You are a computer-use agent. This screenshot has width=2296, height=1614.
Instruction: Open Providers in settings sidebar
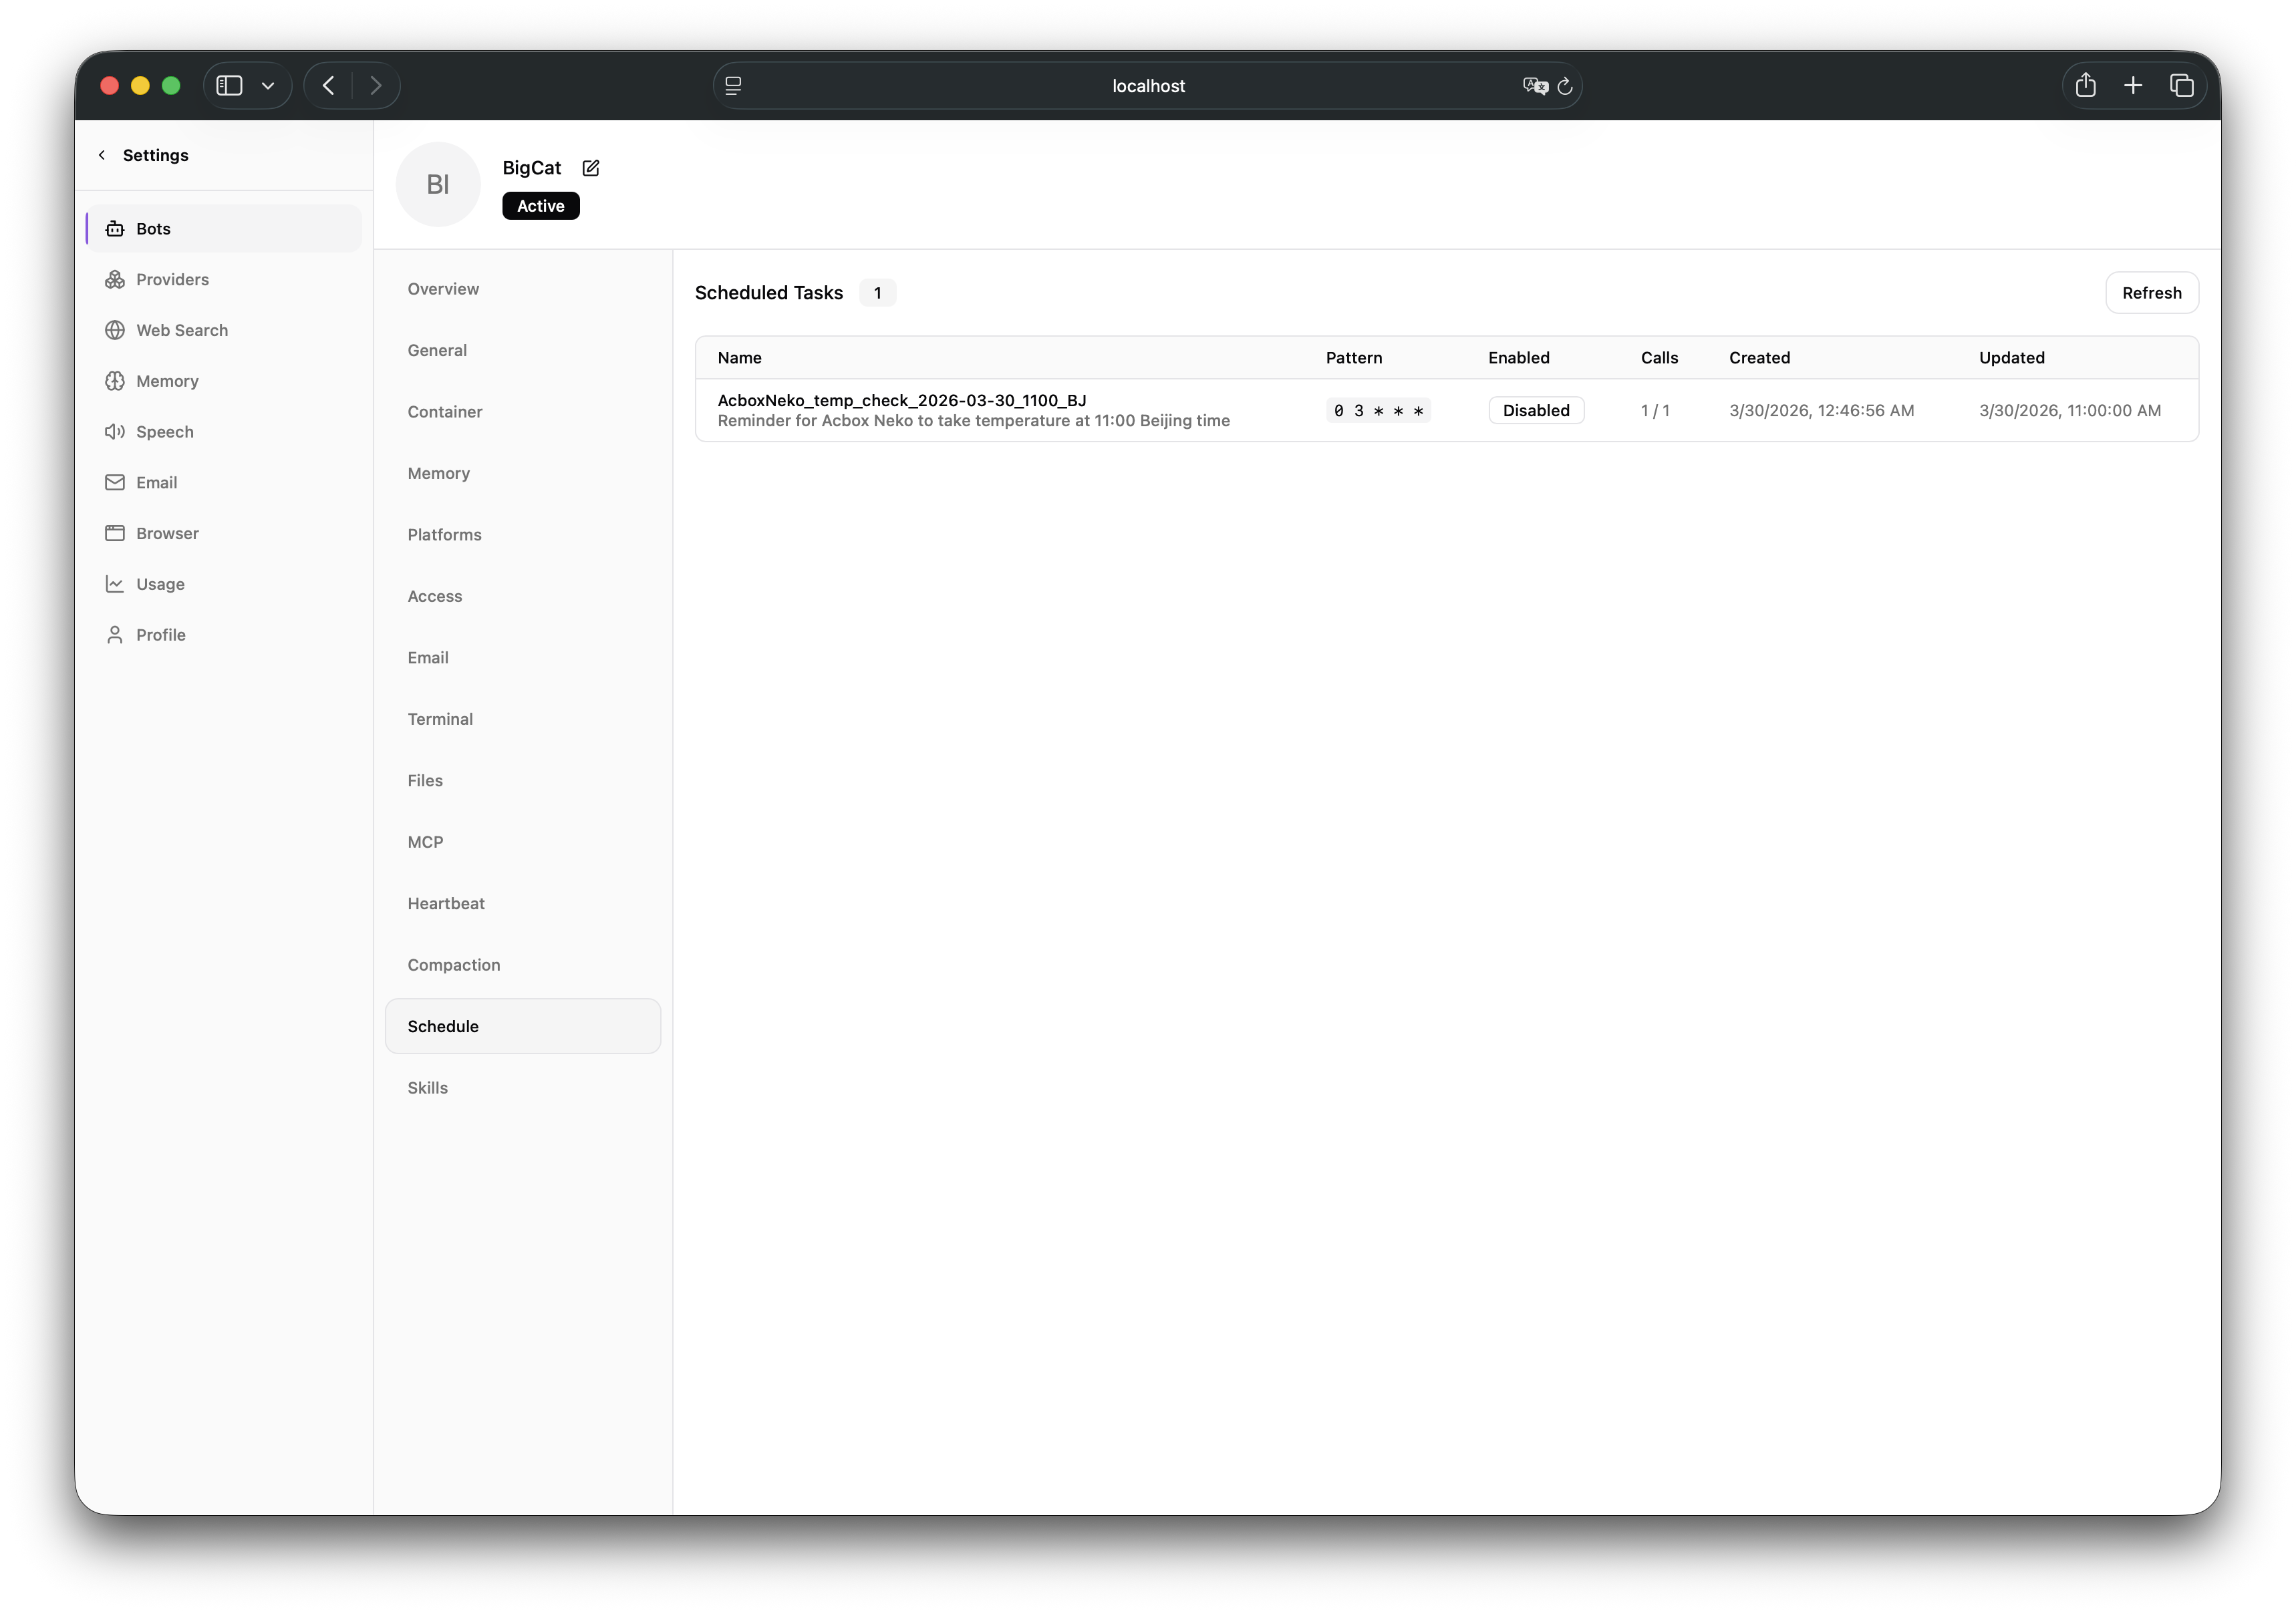[172, 280]
